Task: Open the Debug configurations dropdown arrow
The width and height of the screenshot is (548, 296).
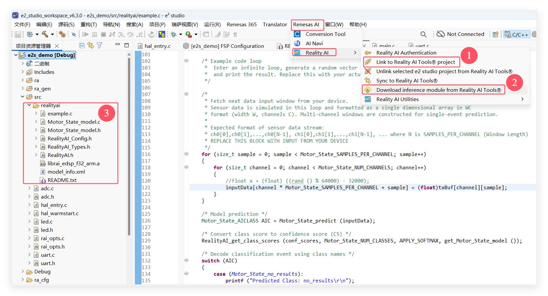Action: click(181, 34)
